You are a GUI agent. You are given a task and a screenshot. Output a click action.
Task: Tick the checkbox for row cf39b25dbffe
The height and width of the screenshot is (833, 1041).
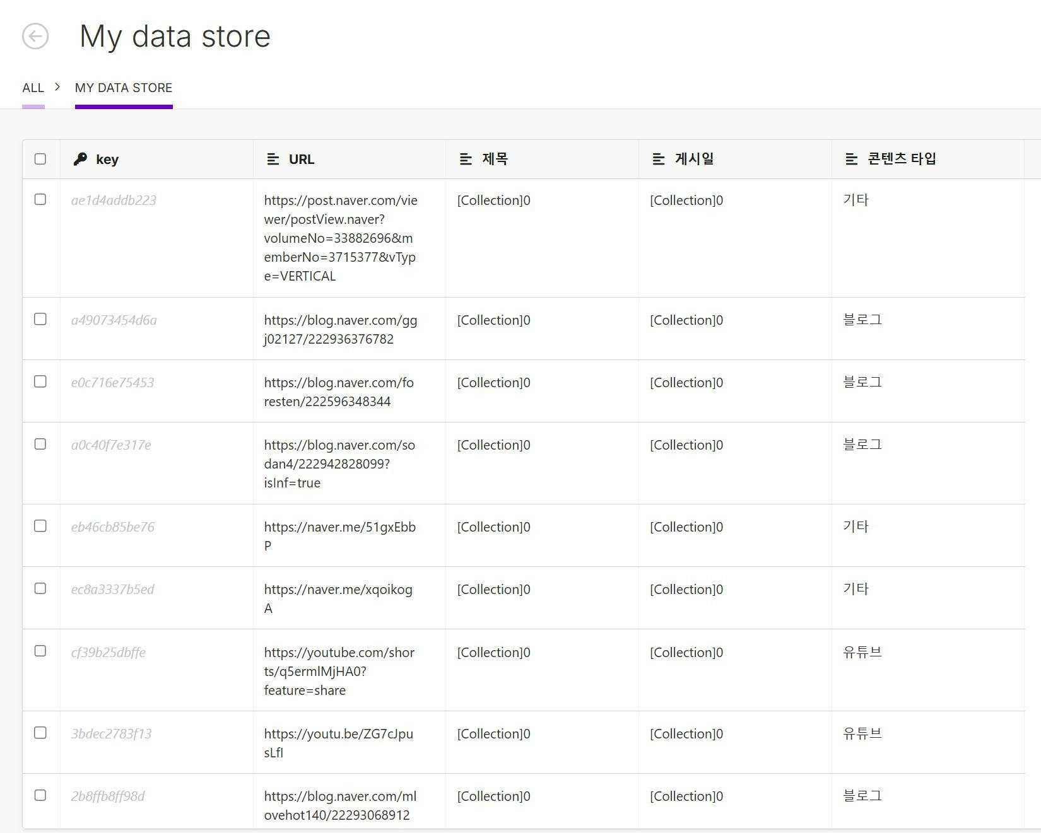click(40, 651)
